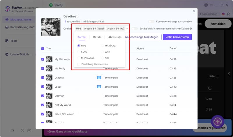Click the Original BR (Kbps) quality tag

pos(94,28)
